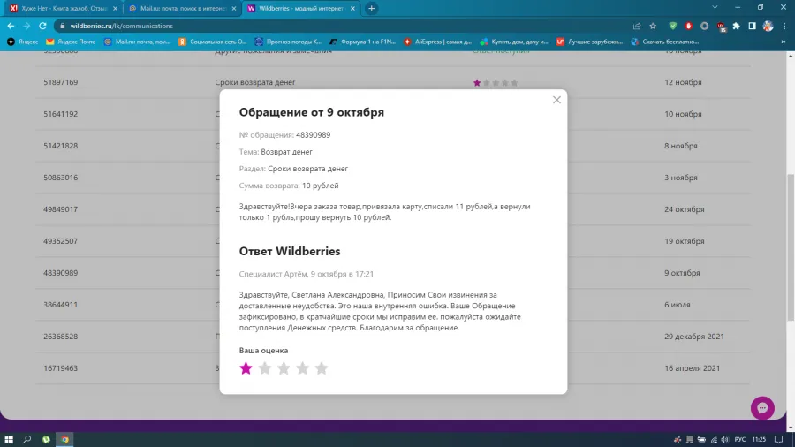Open the Chrome profile avatar
This screenshot has width=795, height=447.
pos(768,26)
